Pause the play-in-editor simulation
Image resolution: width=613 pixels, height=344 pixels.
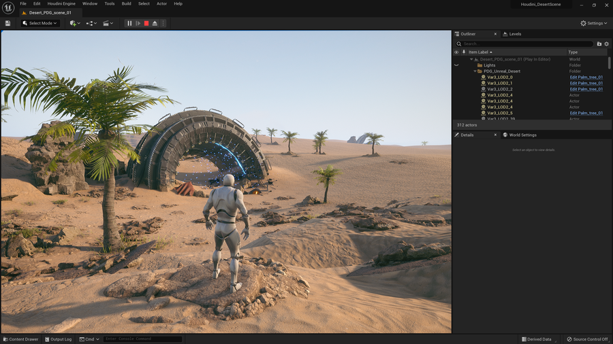(129, 23)
